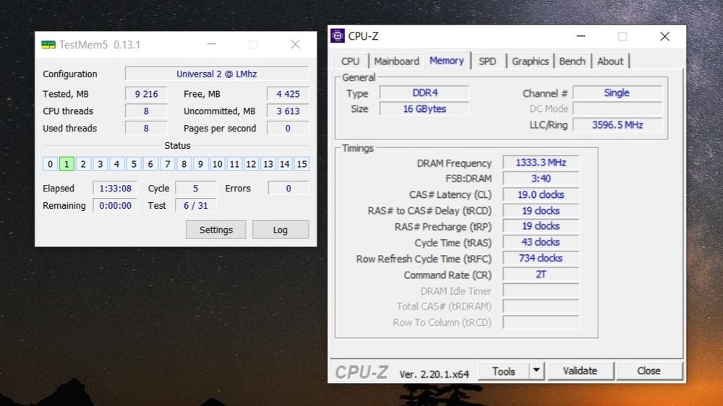The image size is (723, 406).
Task: Open the Tools dropdown arrow in CPU-Z
Action: (536, 371)
